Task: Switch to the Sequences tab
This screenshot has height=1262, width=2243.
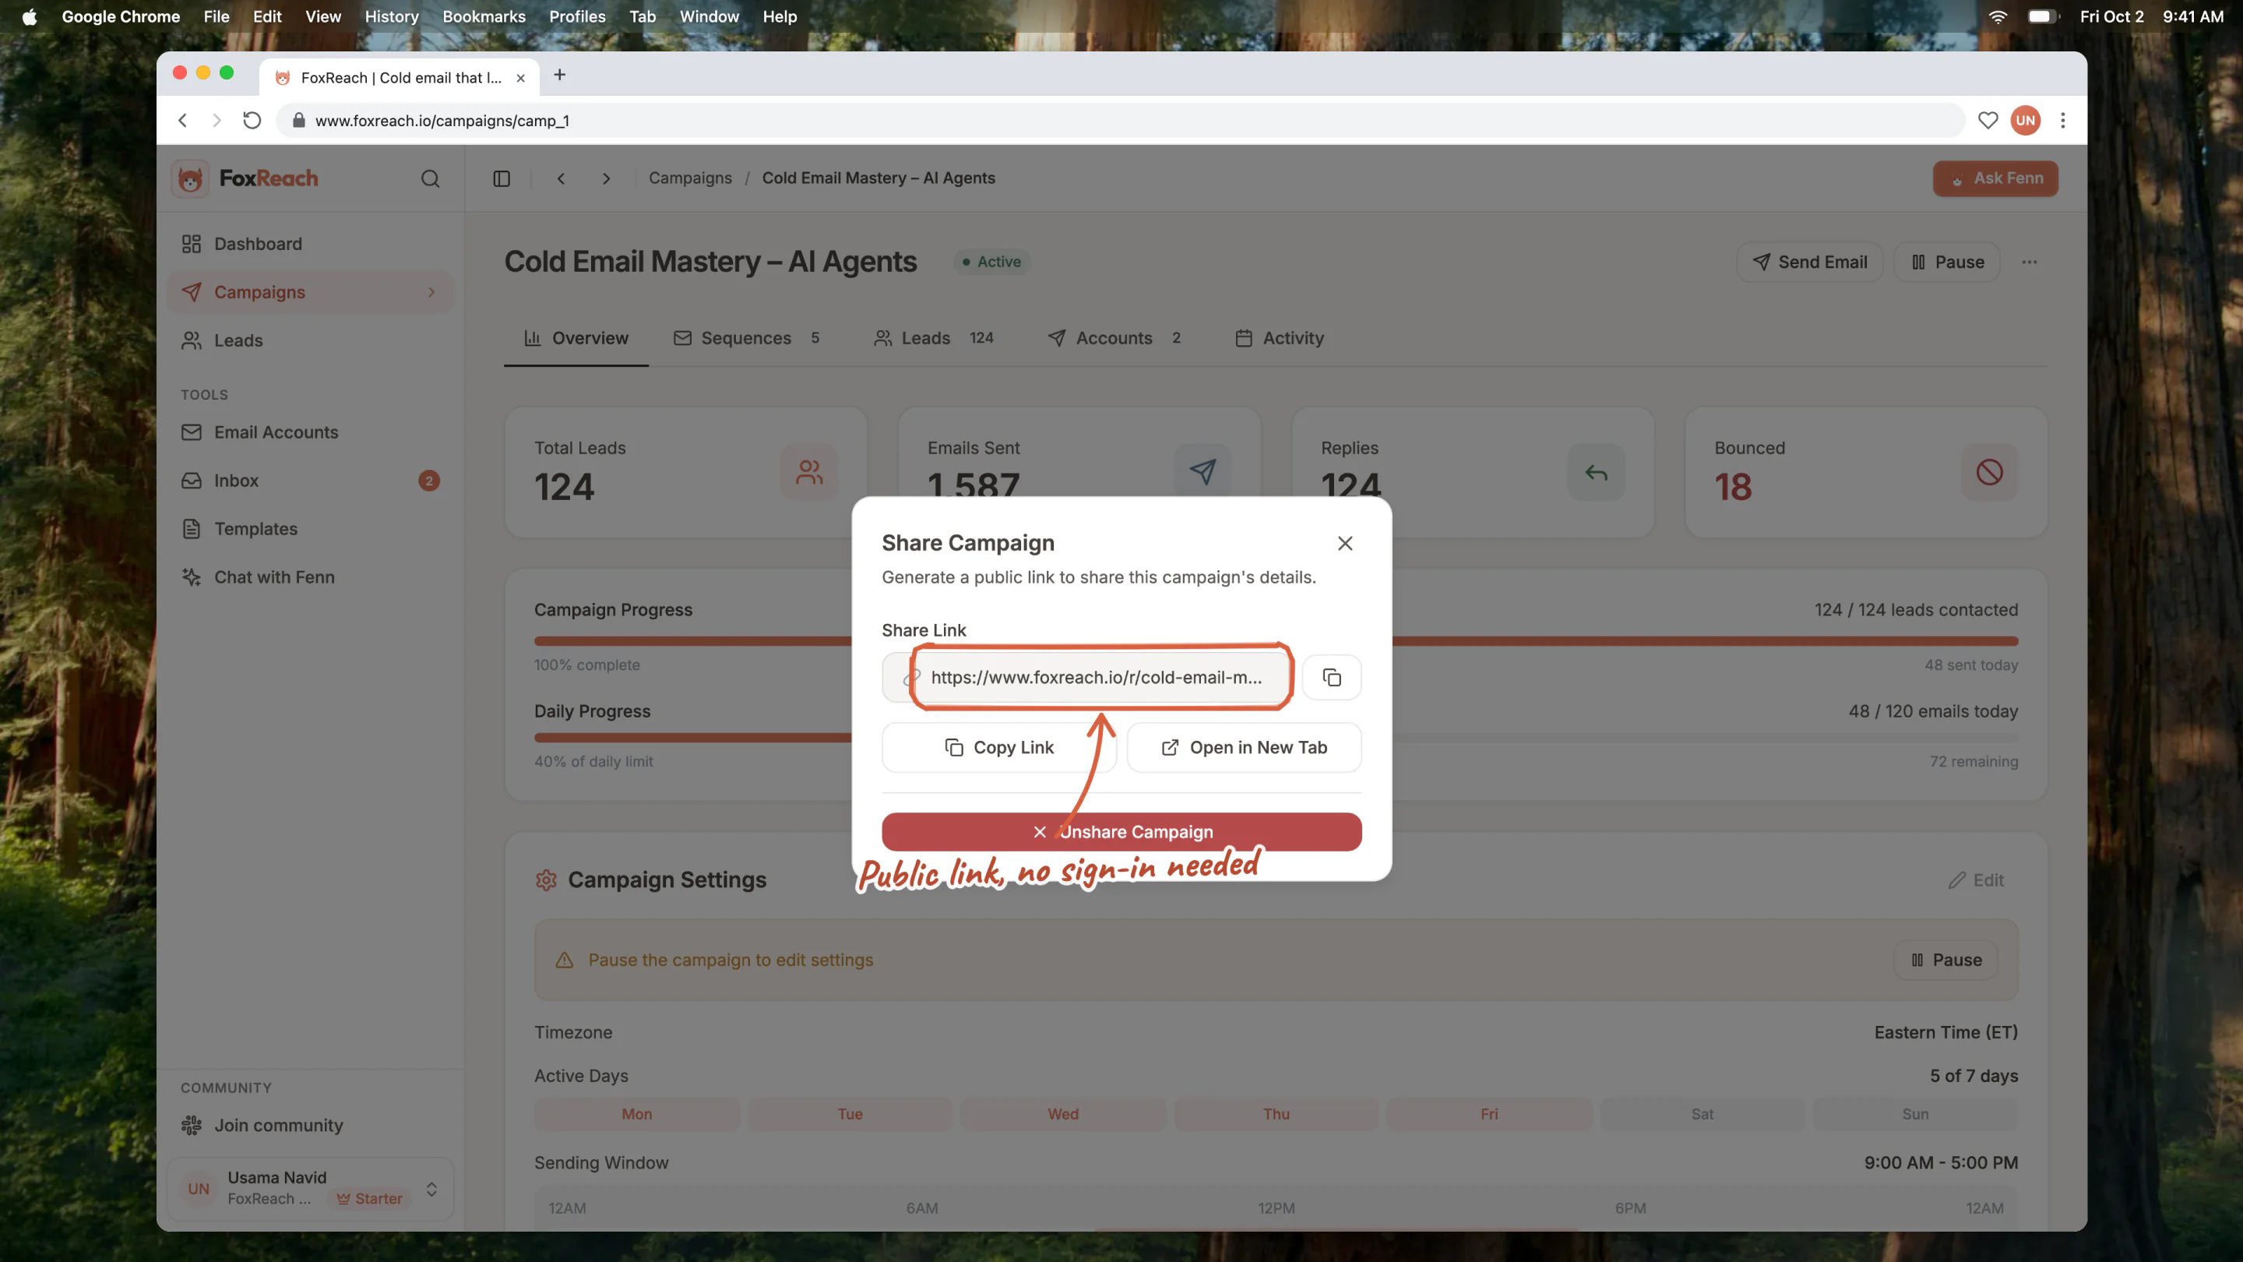Action: (746, 338)
